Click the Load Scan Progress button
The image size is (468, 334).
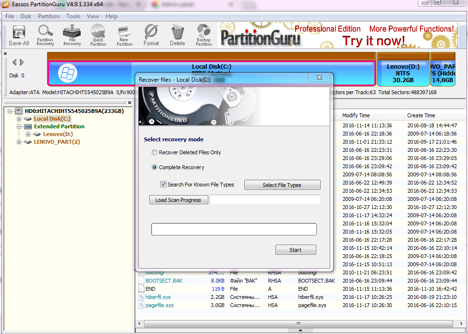pyautogui.click(x=179, y=200)
